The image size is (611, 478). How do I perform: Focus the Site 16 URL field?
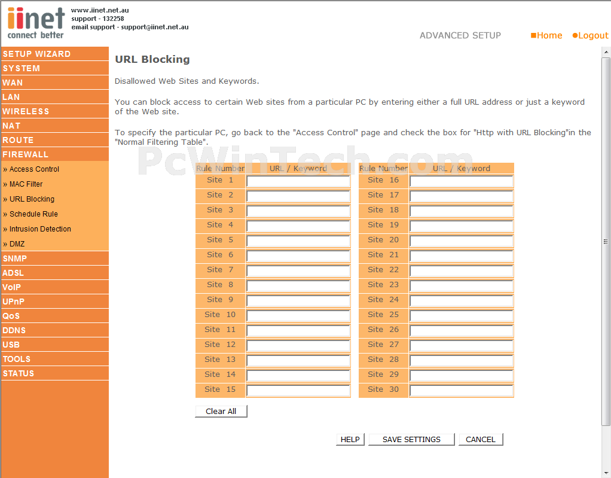click(462, 181)
